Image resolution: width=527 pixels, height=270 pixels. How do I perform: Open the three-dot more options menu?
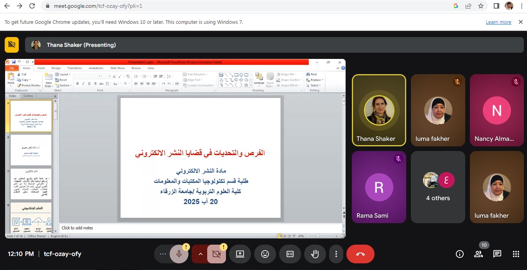click(336, 254)
